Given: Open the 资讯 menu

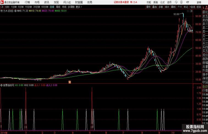Looking at the screenshot, I should [x=46, y=2].
